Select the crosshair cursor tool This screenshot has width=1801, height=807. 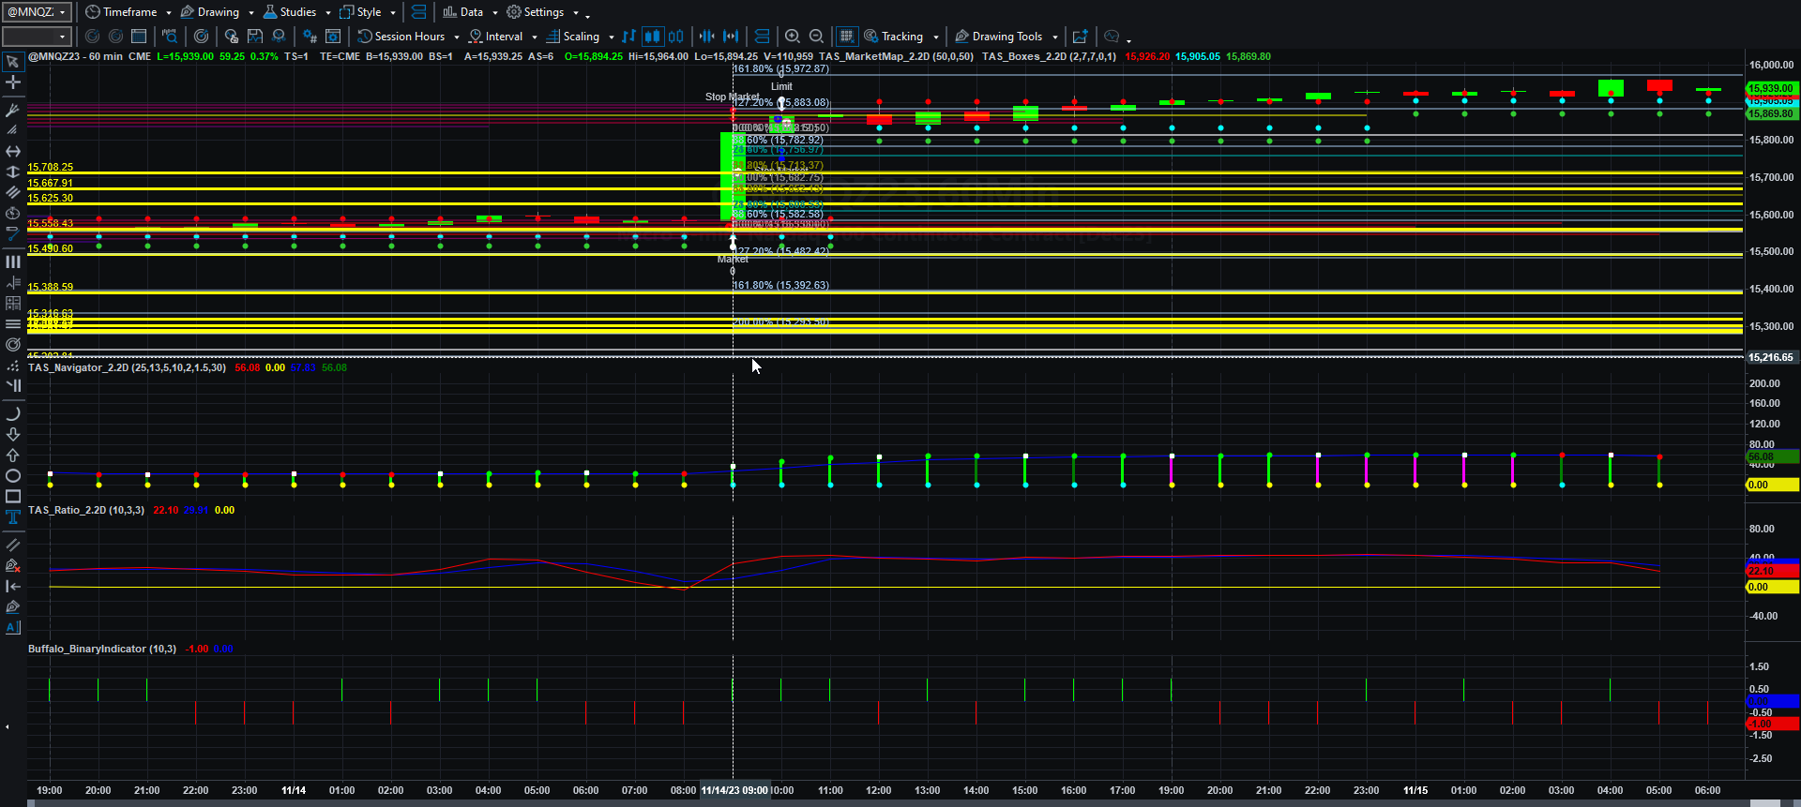point(13,82)
